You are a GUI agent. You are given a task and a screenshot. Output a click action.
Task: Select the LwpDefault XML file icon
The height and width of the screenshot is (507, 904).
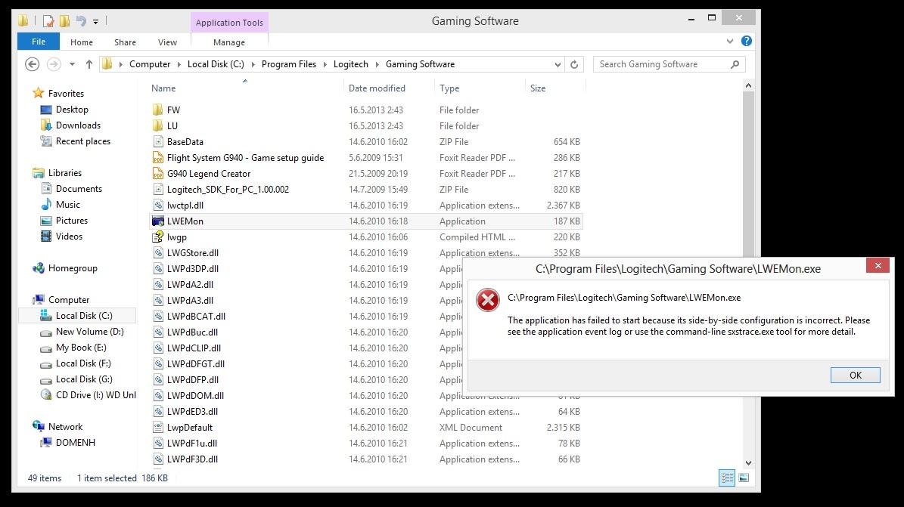[158, 428]
